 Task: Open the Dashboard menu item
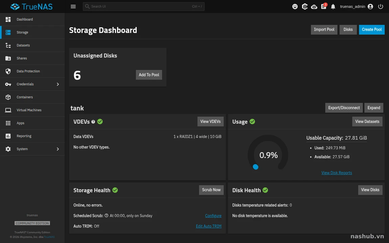point(32,19)
